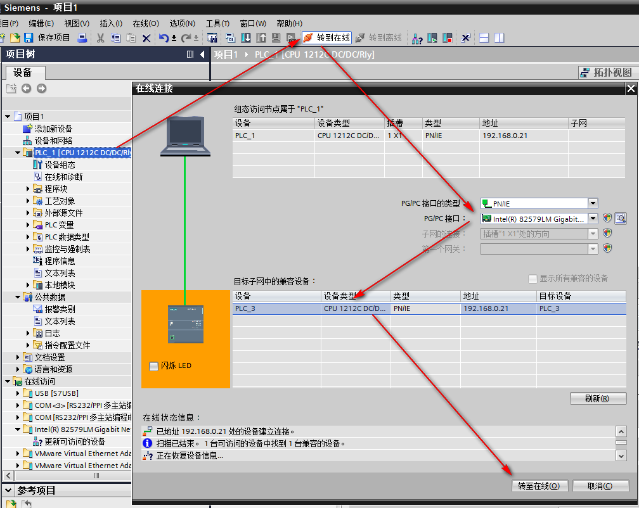The width and height of the screenshot is (639, 508).
Task: Expand the USB [S7USB] tree node
Action: (x=18, y=393)
